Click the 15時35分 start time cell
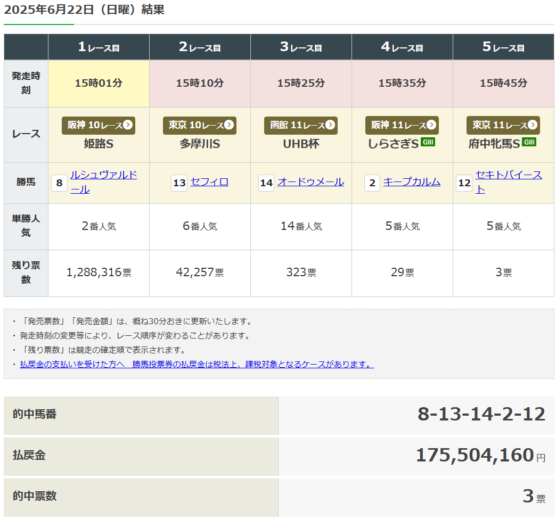The height and width of the screenshot is (520, 556). 402,84
